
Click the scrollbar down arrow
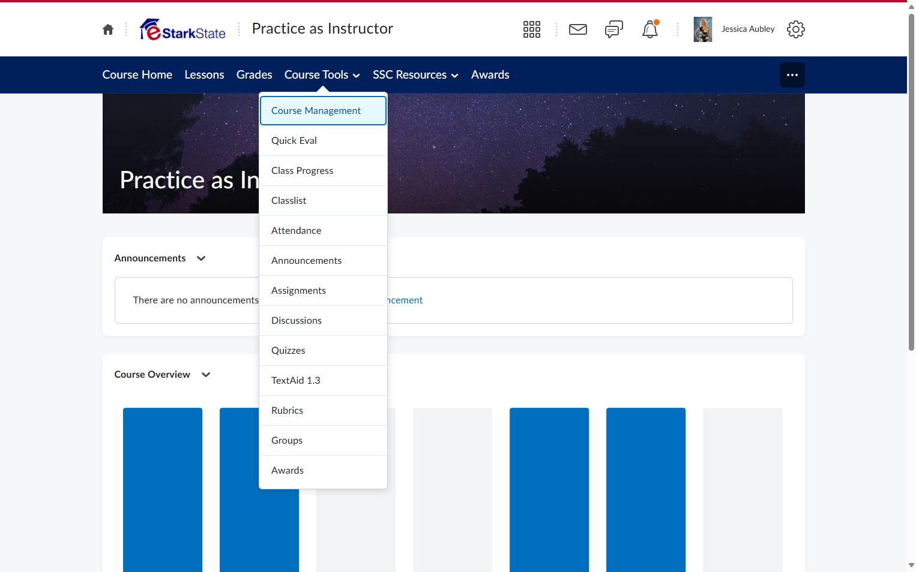[911, 565]
